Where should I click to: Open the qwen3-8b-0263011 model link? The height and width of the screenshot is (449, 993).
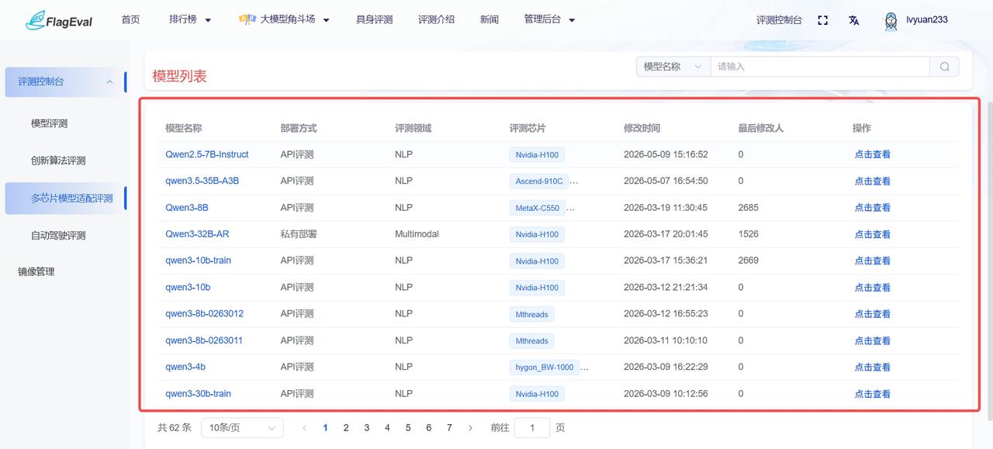pos(204,340)
